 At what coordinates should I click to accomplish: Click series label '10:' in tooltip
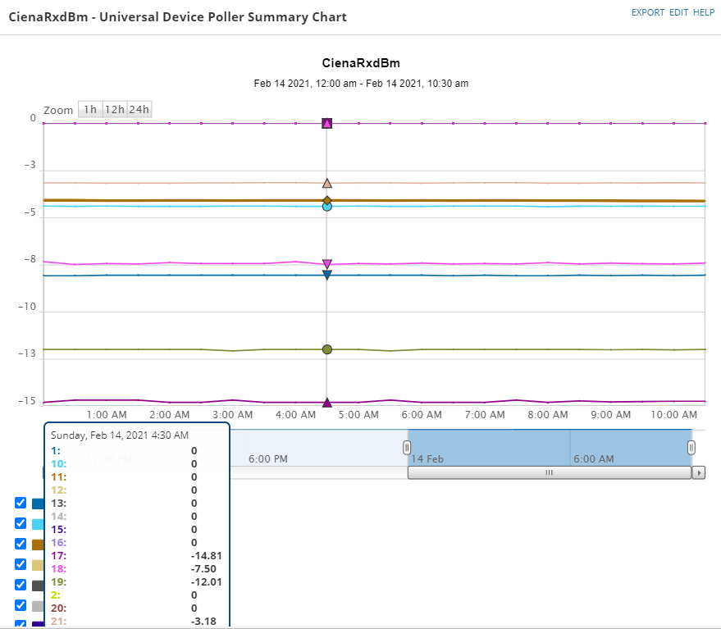[x=59, y=463]
